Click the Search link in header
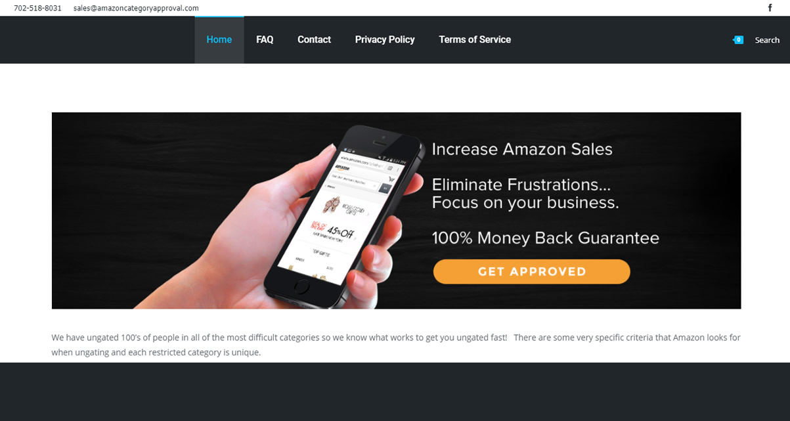The height and width of the screenshot is (421, 790). (767, 40)
